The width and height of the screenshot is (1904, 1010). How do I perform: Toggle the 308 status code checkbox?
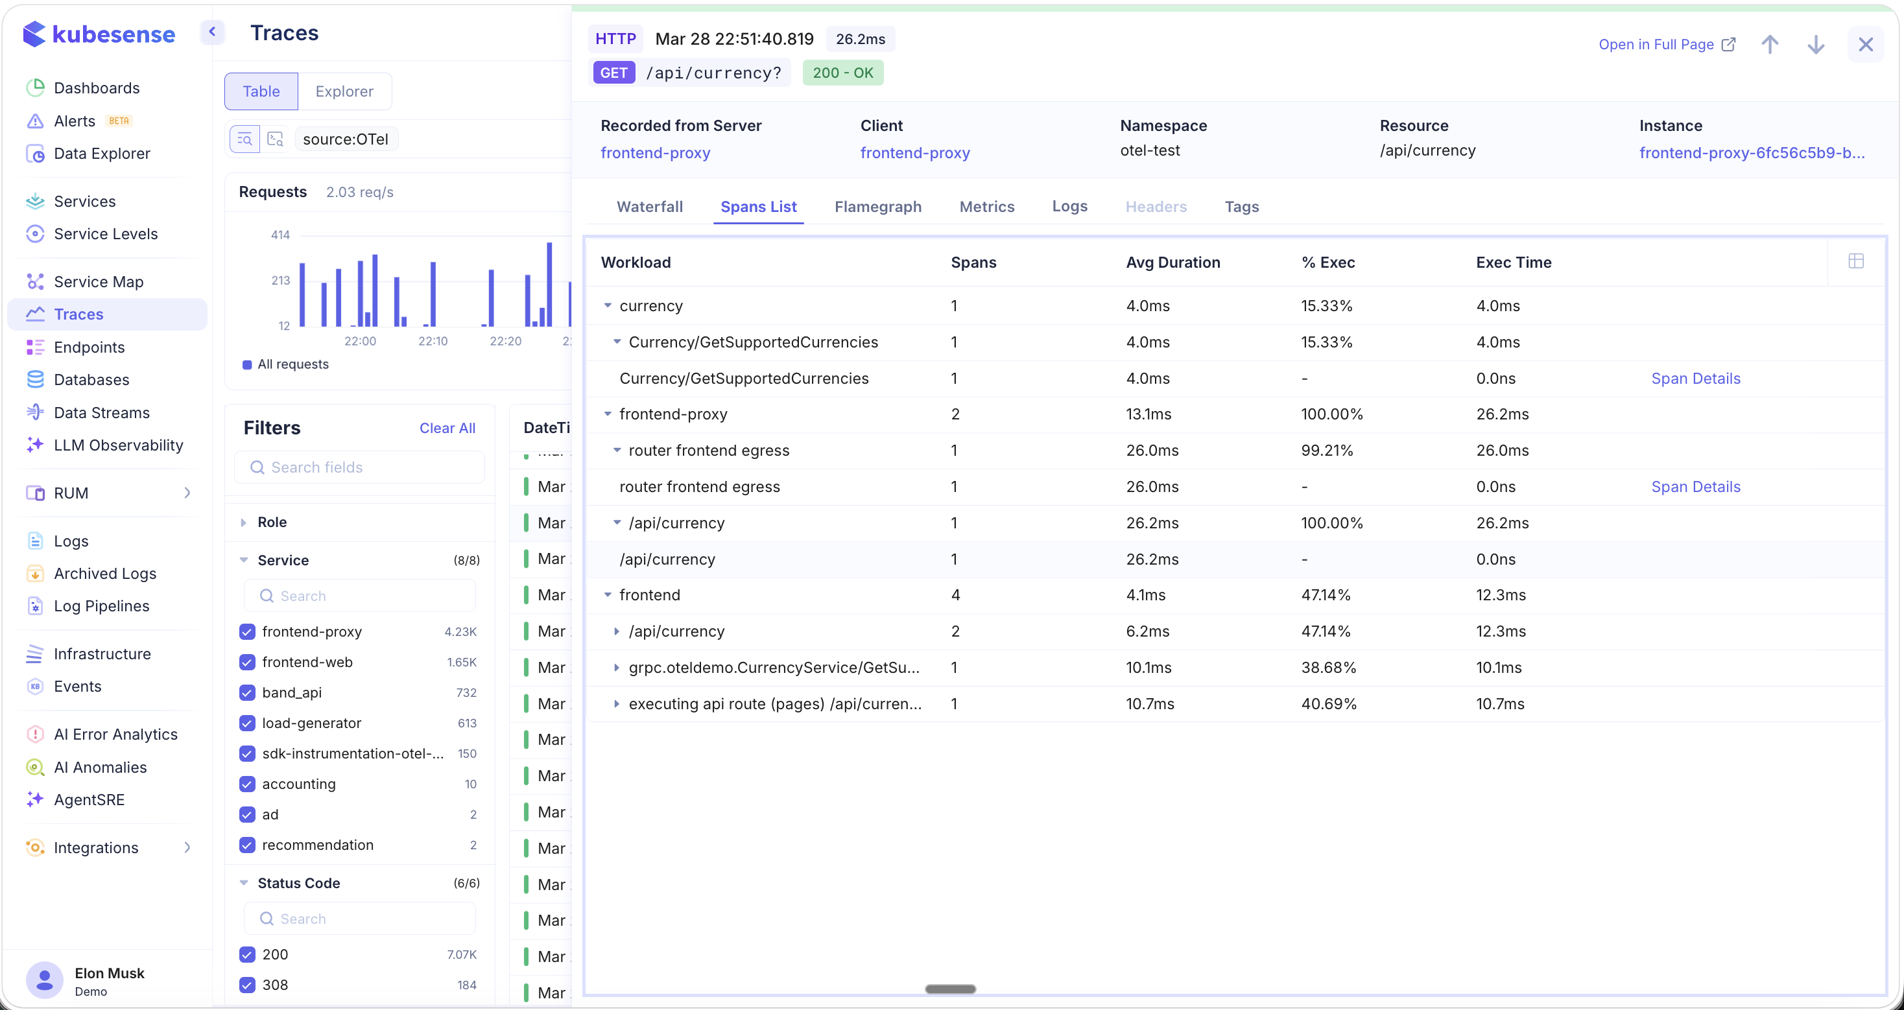pyautogui.click(x=248, y=984)
